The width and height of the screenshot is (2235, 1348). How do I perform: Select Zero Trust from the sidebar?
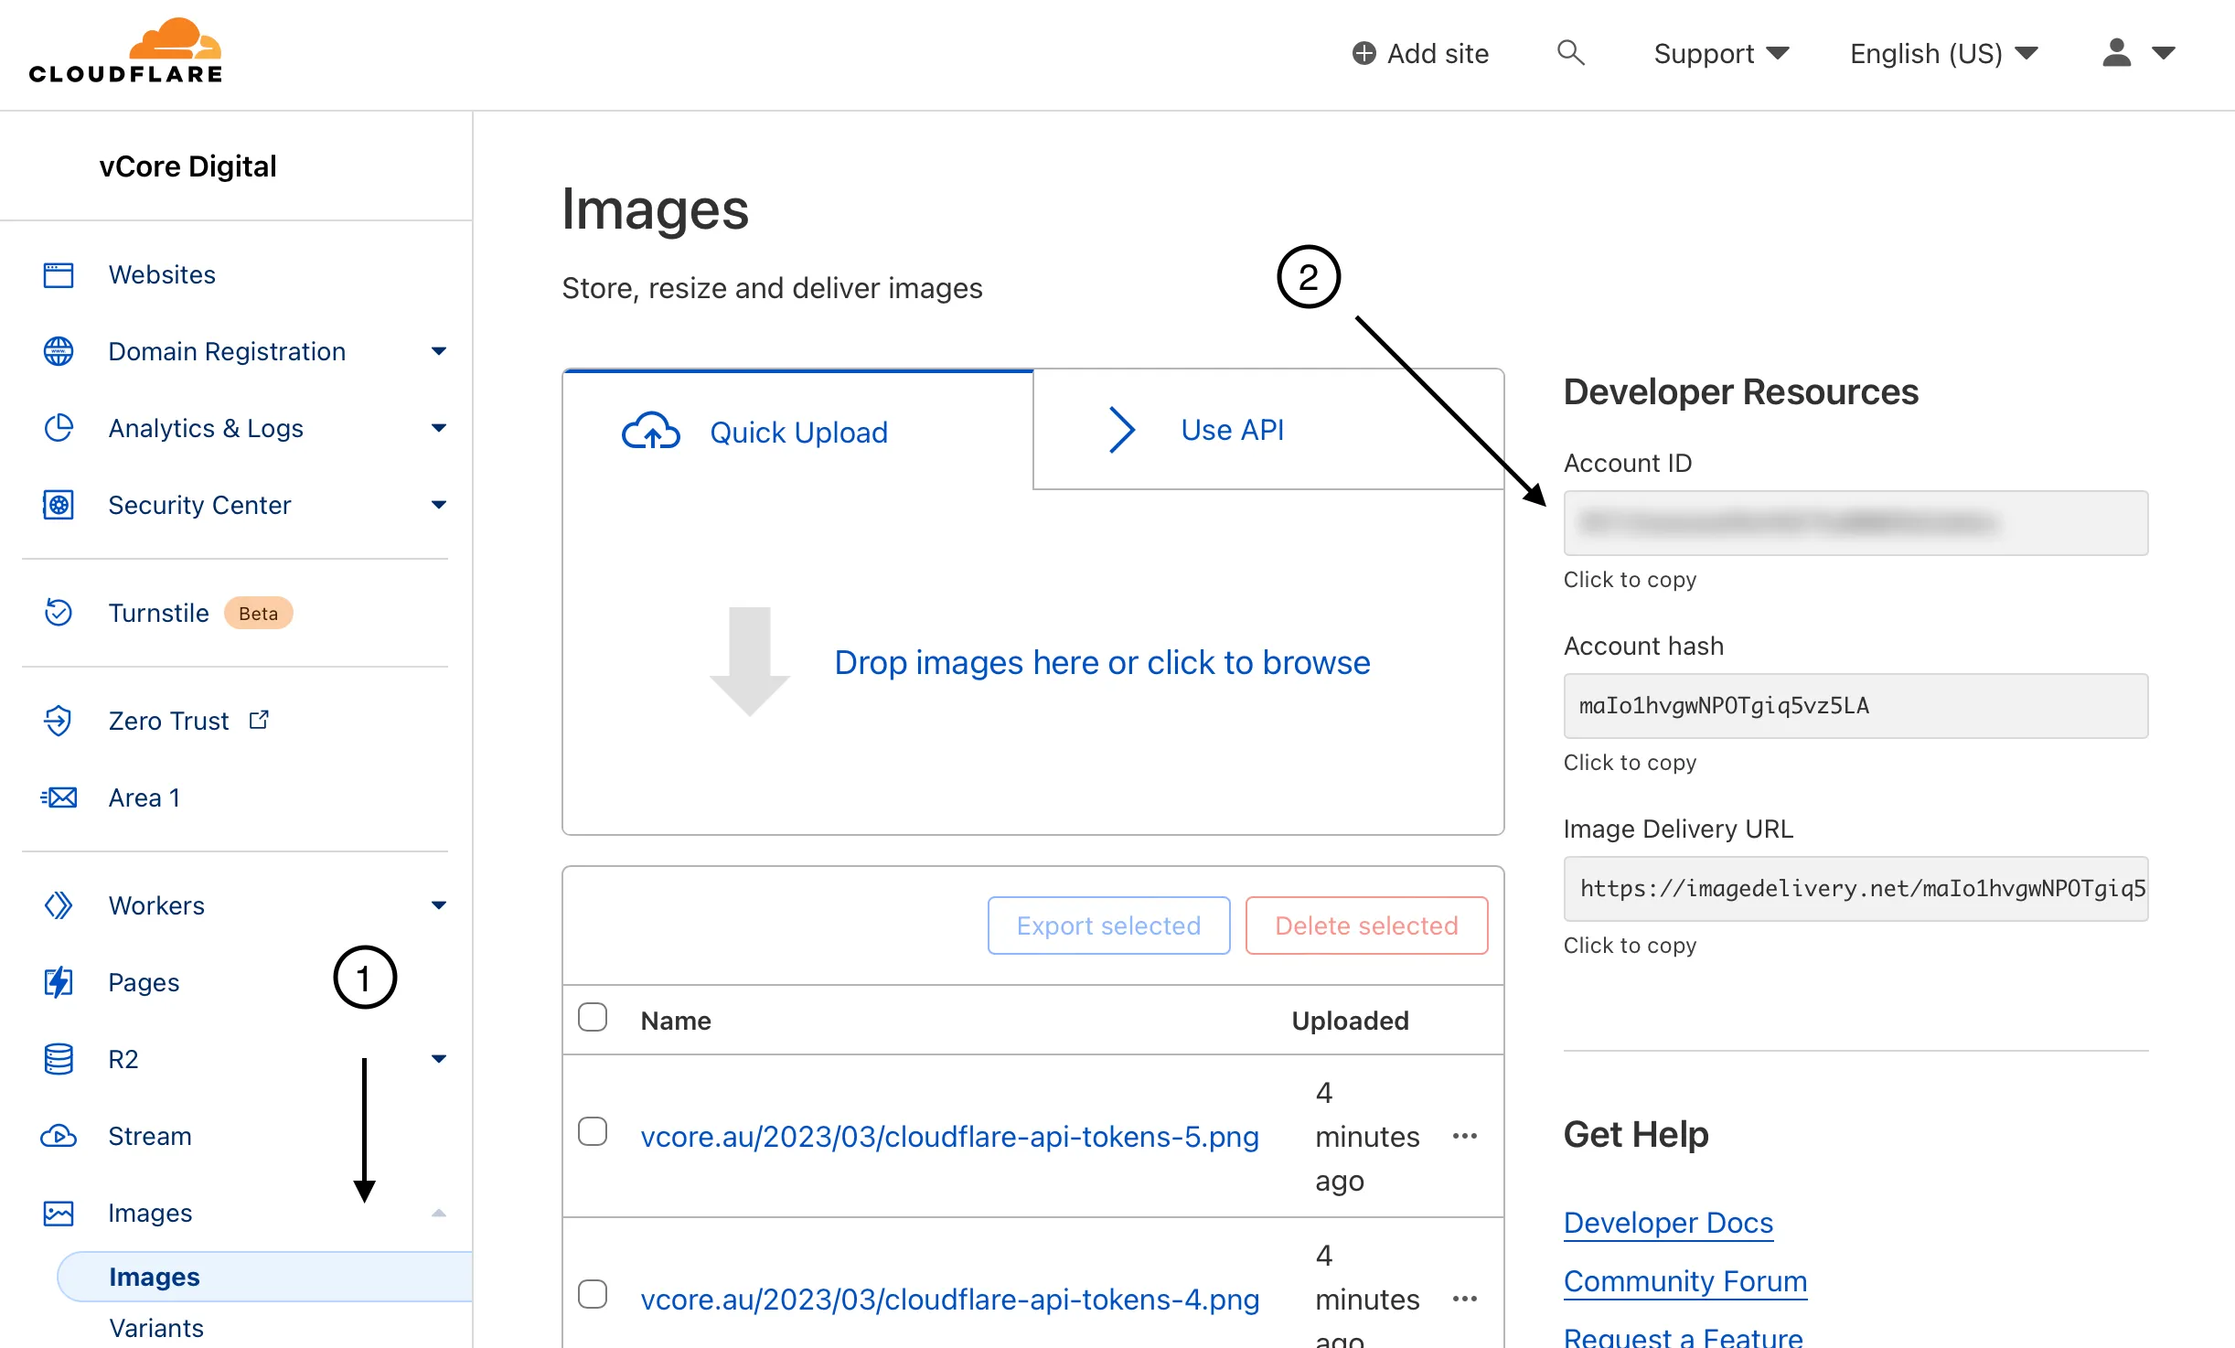click(169, 721)
